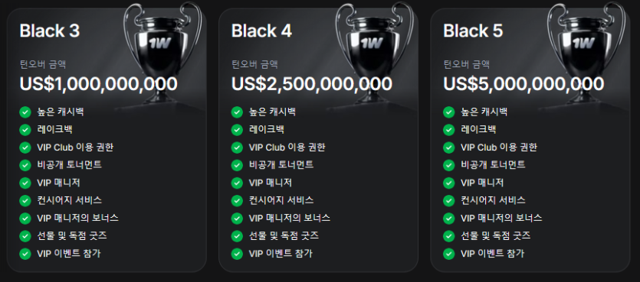Select the Black 3 card title
Screen dimensions: 640x282
(x=50, y=31)
